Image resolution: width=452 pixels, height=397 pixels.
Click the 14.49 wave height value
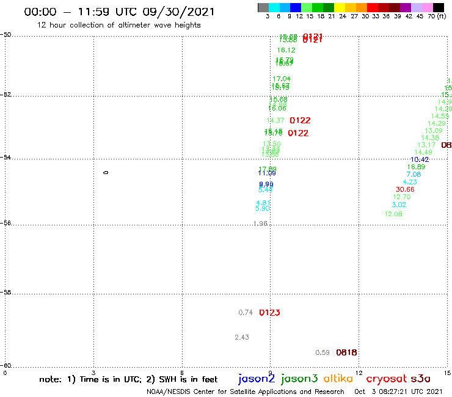point(423,152)
